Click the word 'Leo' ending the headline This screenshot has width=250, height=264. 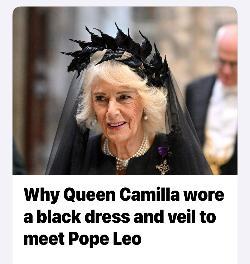[x=127, y=238]
